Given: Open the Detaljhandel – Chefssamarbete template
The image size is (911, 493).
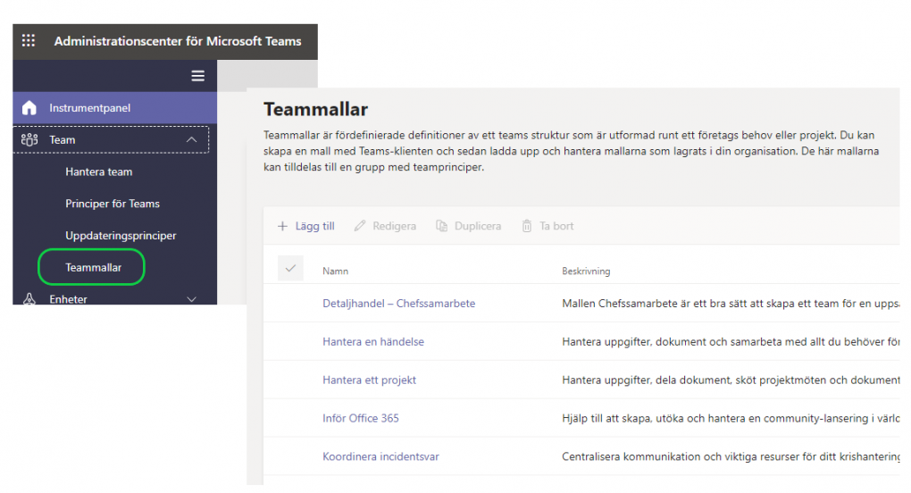Looking at the screenshot, I should pos(398,304).
